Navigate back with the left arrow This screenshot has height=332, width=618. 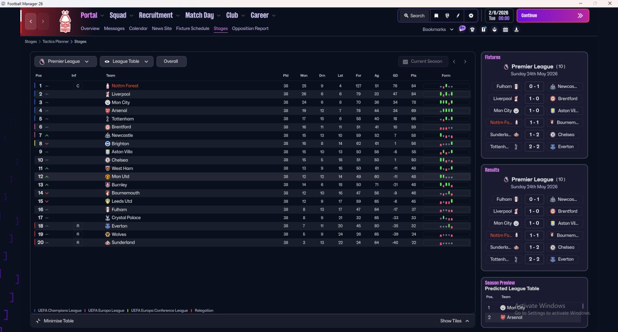pos(31,21)
